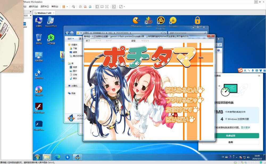The width and height of the screenshot is (266, 164).
Task: Click revert to snapshot toolbar icon
Action: (x=85, y=7)
